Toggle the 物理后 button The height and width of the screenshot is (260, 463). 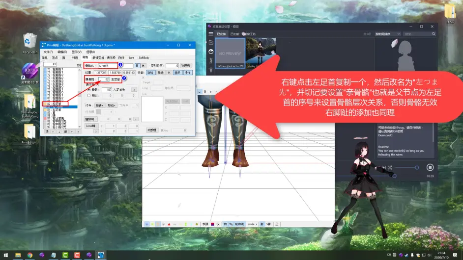point(185,65)
